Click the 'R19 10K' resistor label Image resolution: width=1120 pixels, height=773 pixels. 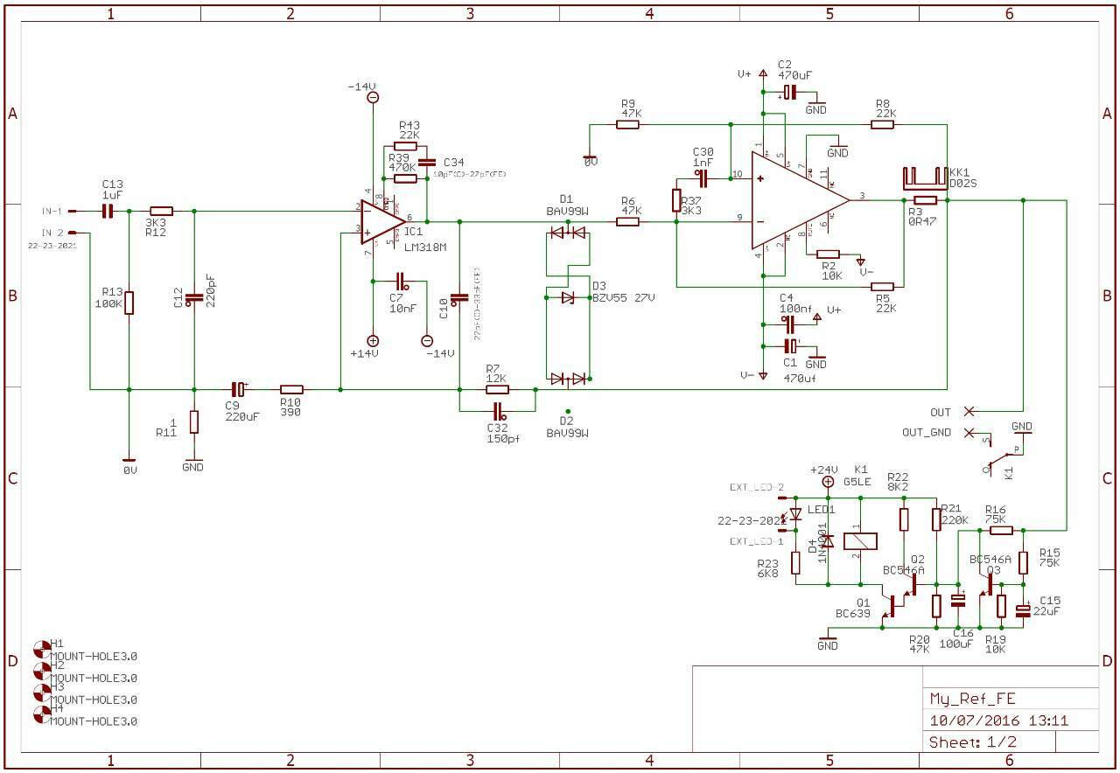point(995,644)
